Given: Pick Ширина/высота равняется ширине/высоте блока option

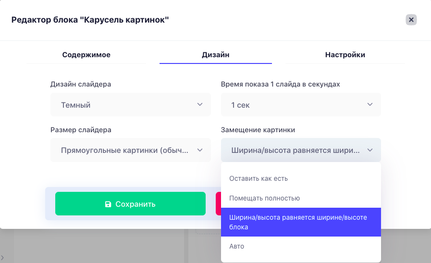Looking at the screenshot, I should pos(301,222).
